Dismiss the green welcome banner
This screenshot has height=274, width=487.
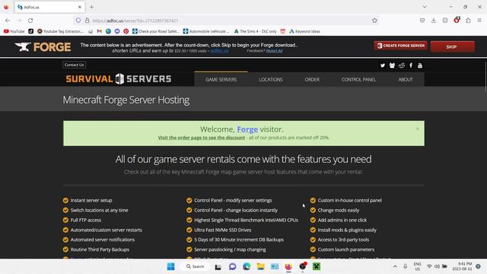[418, 129]
